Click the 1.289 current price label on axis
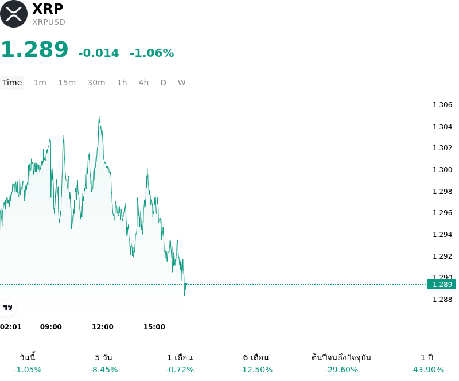Image resolution: width=459 pixels, height=381 pixels. pyautogui.click(x=441, y=285)
